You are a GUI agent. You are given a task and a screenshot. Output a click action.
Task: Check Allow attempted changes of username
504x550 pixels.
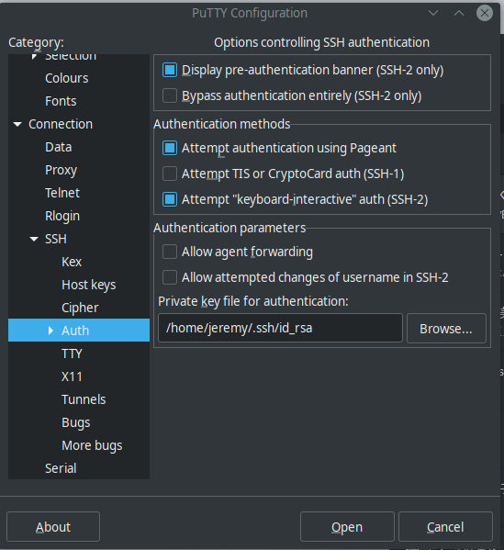170,277
